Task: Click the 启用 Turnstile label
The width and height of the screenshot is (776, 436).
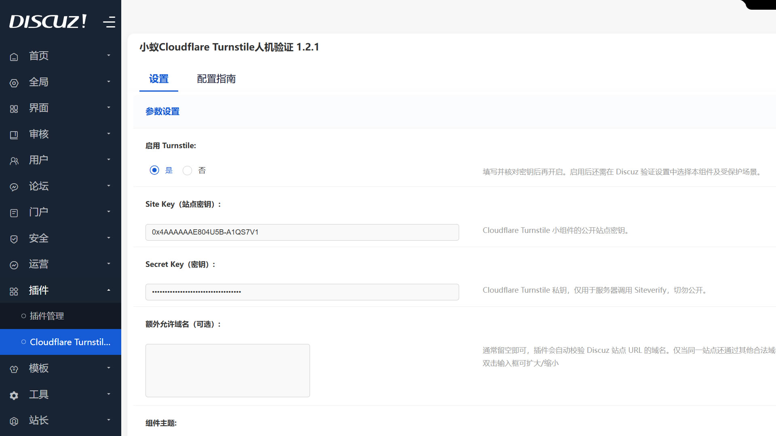Action: point(171,146)
